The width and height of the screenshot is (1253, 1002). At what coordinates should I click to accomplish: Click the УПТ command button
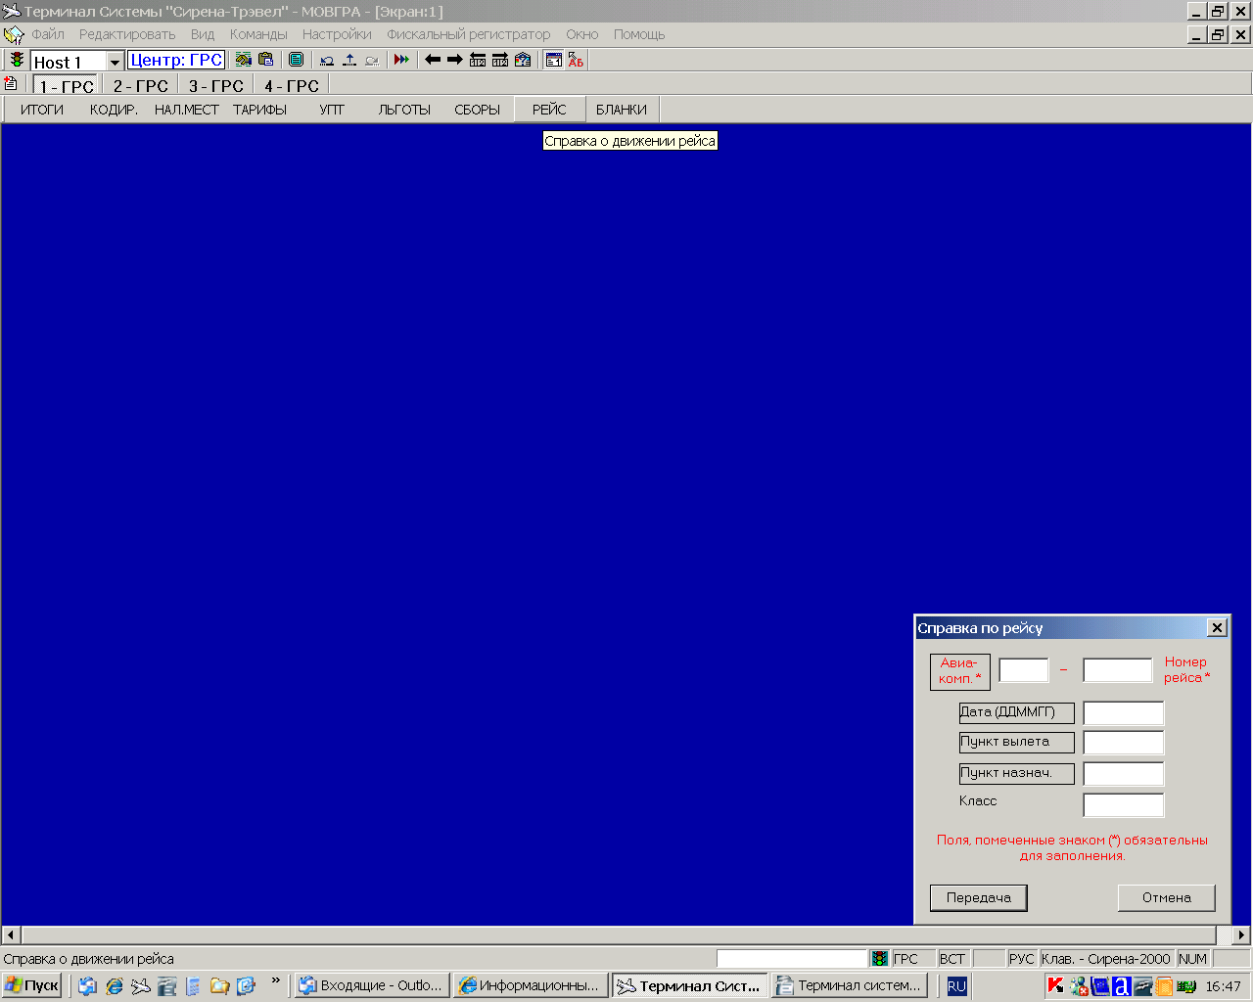[332, 110]
